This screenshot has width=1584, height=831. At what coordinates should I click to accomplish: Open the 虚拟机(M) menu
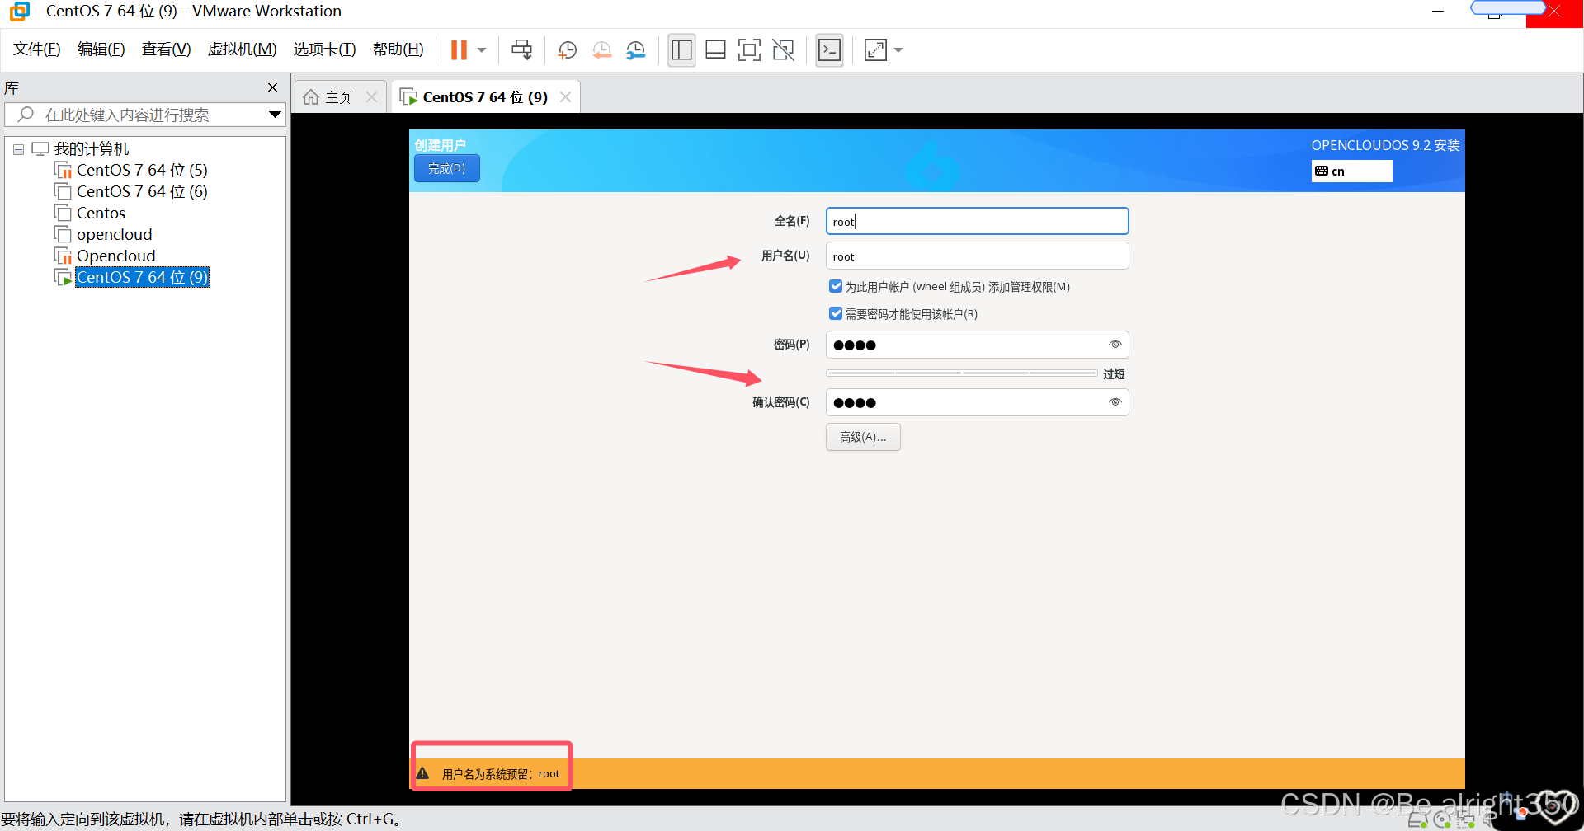pyautogui.click(x=241, y=49)
